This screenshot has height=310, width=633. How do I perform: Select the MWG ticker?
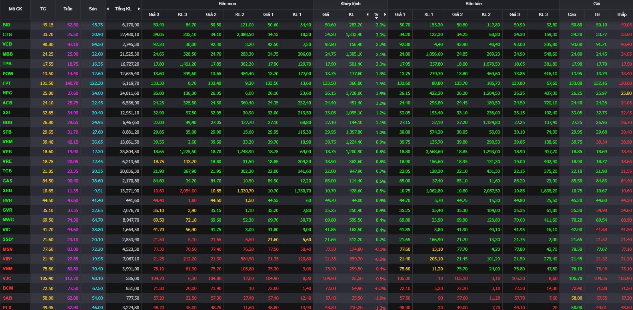point(8,220)
